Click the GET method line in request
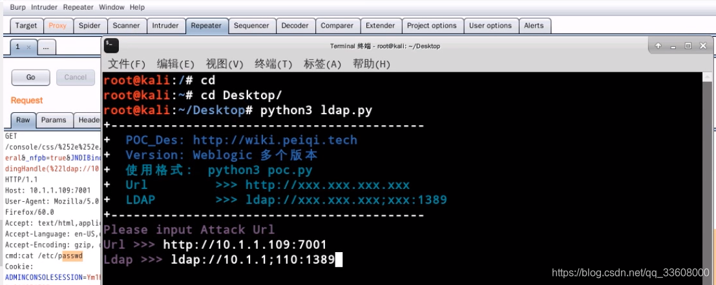This screenshot has width=716, height=285. point(11,135)
